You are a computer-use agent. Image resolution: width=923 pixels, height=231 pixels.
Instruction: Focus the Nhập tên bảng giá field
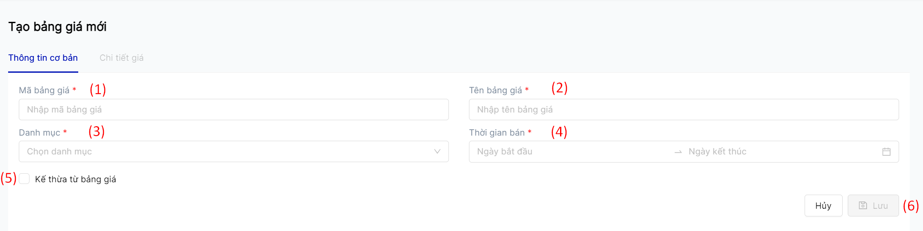tap(683, 110)
